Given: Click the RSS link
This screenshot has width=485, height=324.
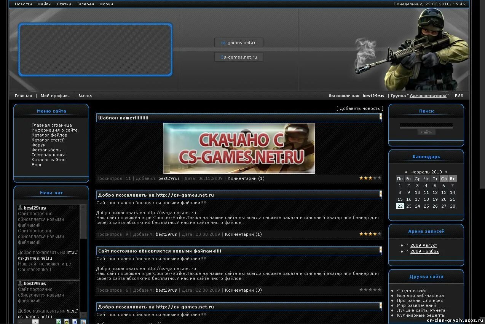Looking at the screenshot, I should coord(459,96).
